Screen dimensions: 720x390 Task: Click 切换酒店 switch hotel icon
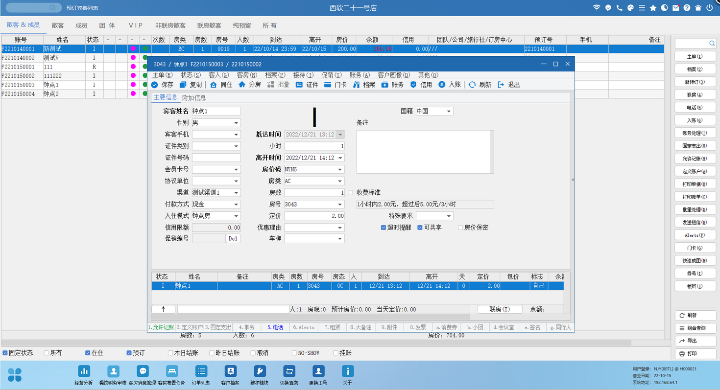pyautogui.click(x=289, y=371)
